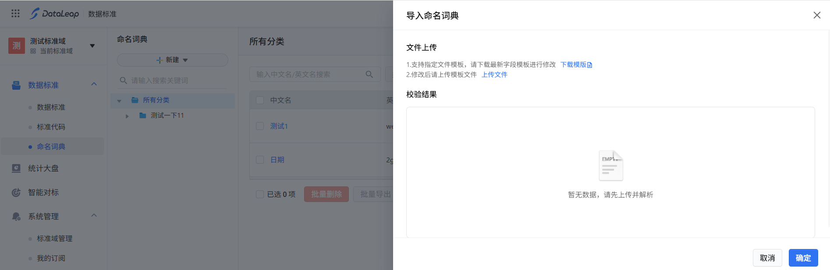Check the box for row 测试1
The height and width of the screenshot is (270, 830).
[260, 126]
